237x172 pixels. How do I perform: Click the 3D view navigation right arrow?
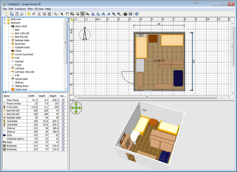80,108
